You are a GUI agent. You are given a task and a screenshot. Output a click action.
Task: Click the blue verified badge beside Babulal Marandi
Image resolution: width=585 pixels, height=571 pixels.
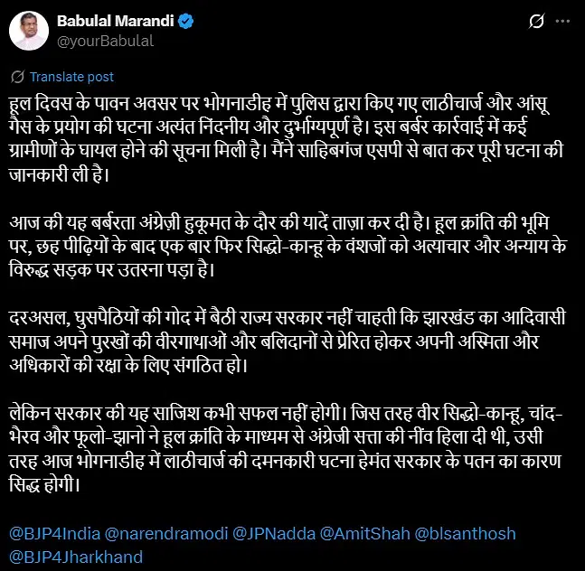click(x=185, y=22)
